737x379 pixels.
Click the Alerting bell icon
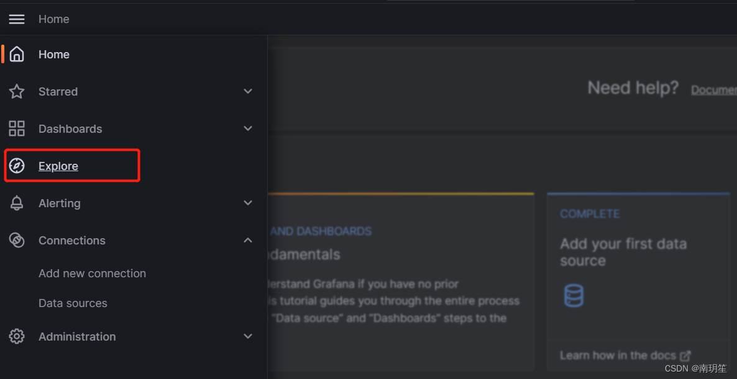(x=16, y=203)
